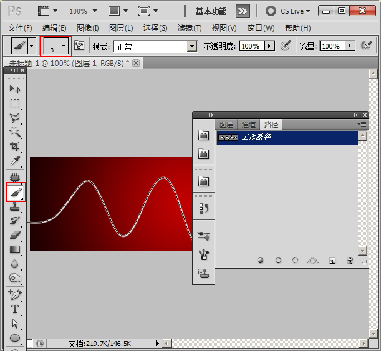Make work path from selection
This screenshot has width=381, height=351.
tap(313, 261)
